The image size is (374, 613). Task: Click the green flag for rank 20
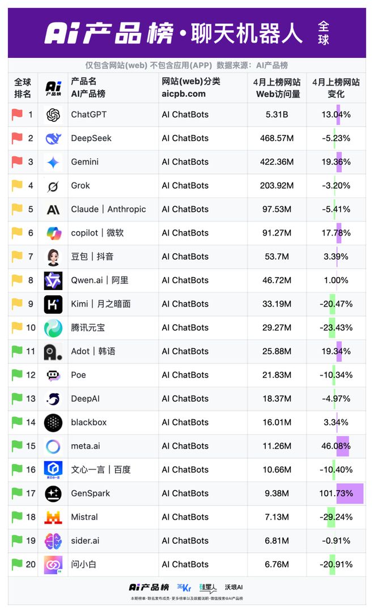click(x=17, y=564)
